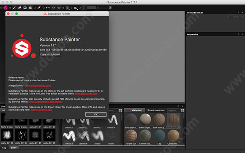
Task: Open the www.allegorithmic.com link
Action: click(38, 86)
